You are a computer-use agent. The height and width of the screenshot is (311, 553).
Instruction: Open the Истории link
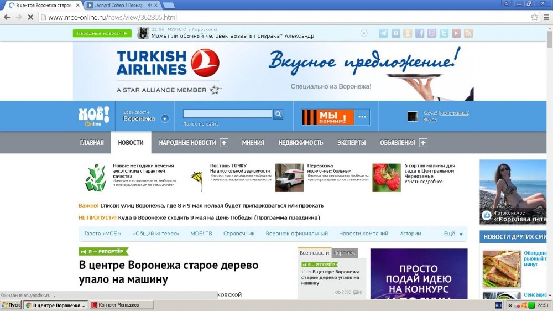(x=410, y=234)
